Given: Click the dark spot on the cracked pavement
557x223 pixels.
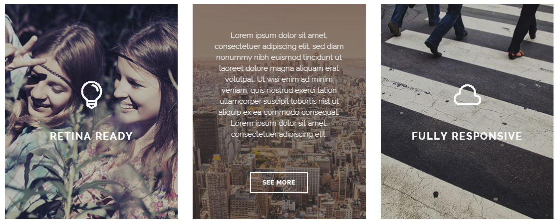Looking at the screenshot, I should [x=436, y=194].
